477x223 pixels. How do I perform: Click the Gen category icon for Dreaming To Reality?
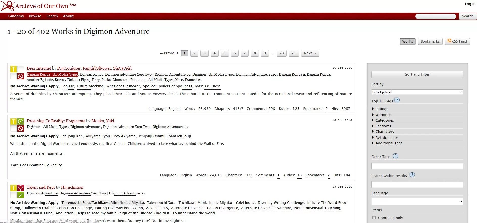[20, 121]
